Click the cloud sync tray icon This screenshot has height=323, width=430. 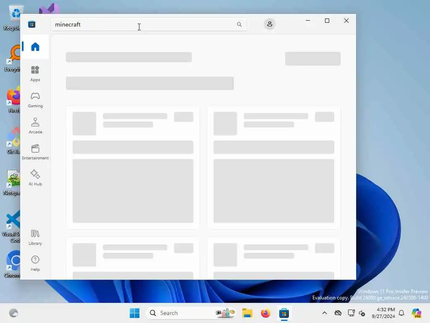(338, 313)
